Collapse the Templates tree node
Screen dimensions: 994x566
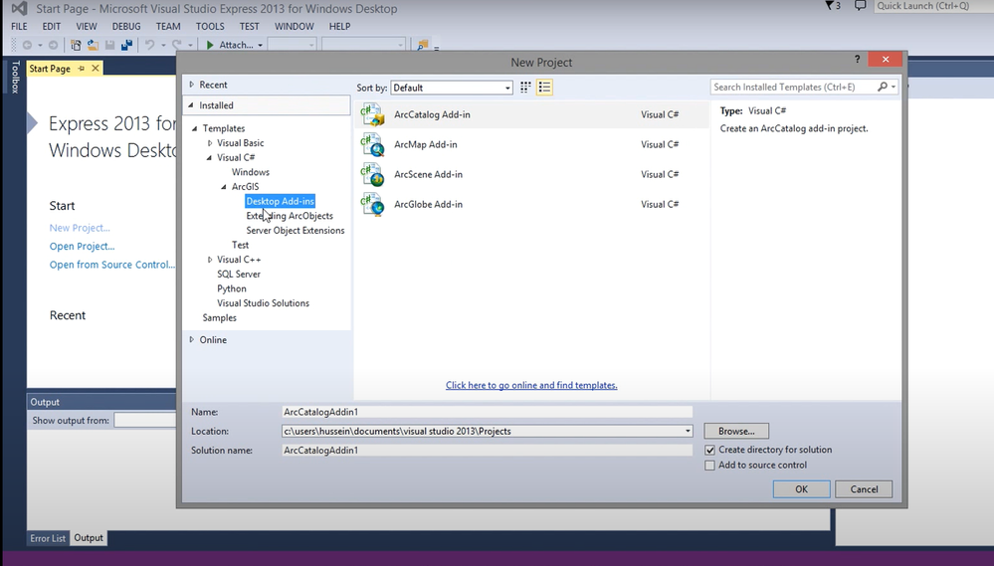195,128
